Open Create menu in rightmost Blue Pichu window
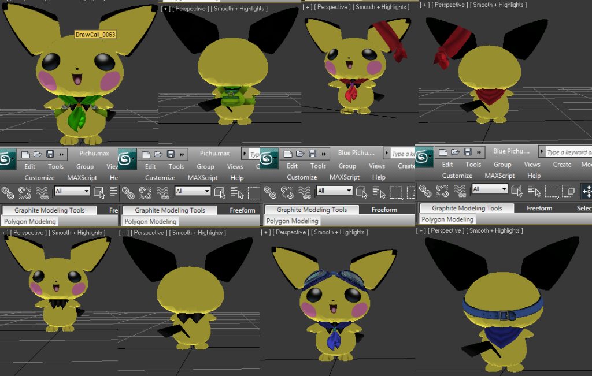This screenshot has width=592, height=376. (562, 165)
